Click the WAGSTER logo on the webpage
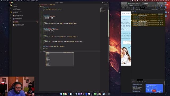170x96 pixels. (x=126, y=14)
